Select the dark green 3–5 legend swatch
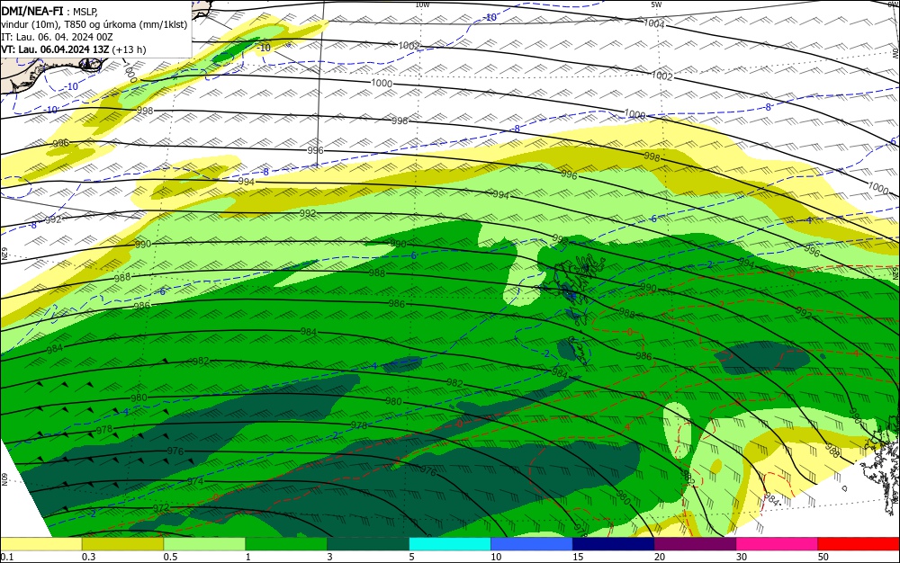Screen dimensions: 900x563 click(368, 544)
